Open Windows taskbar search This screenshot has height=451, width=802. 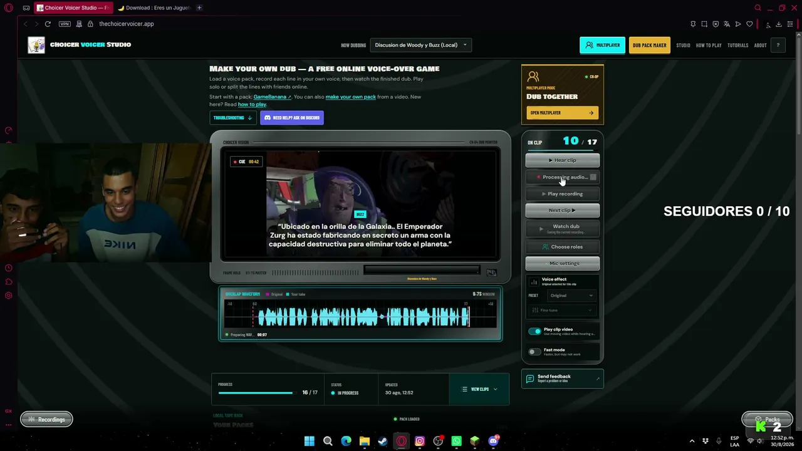[328, 441]
